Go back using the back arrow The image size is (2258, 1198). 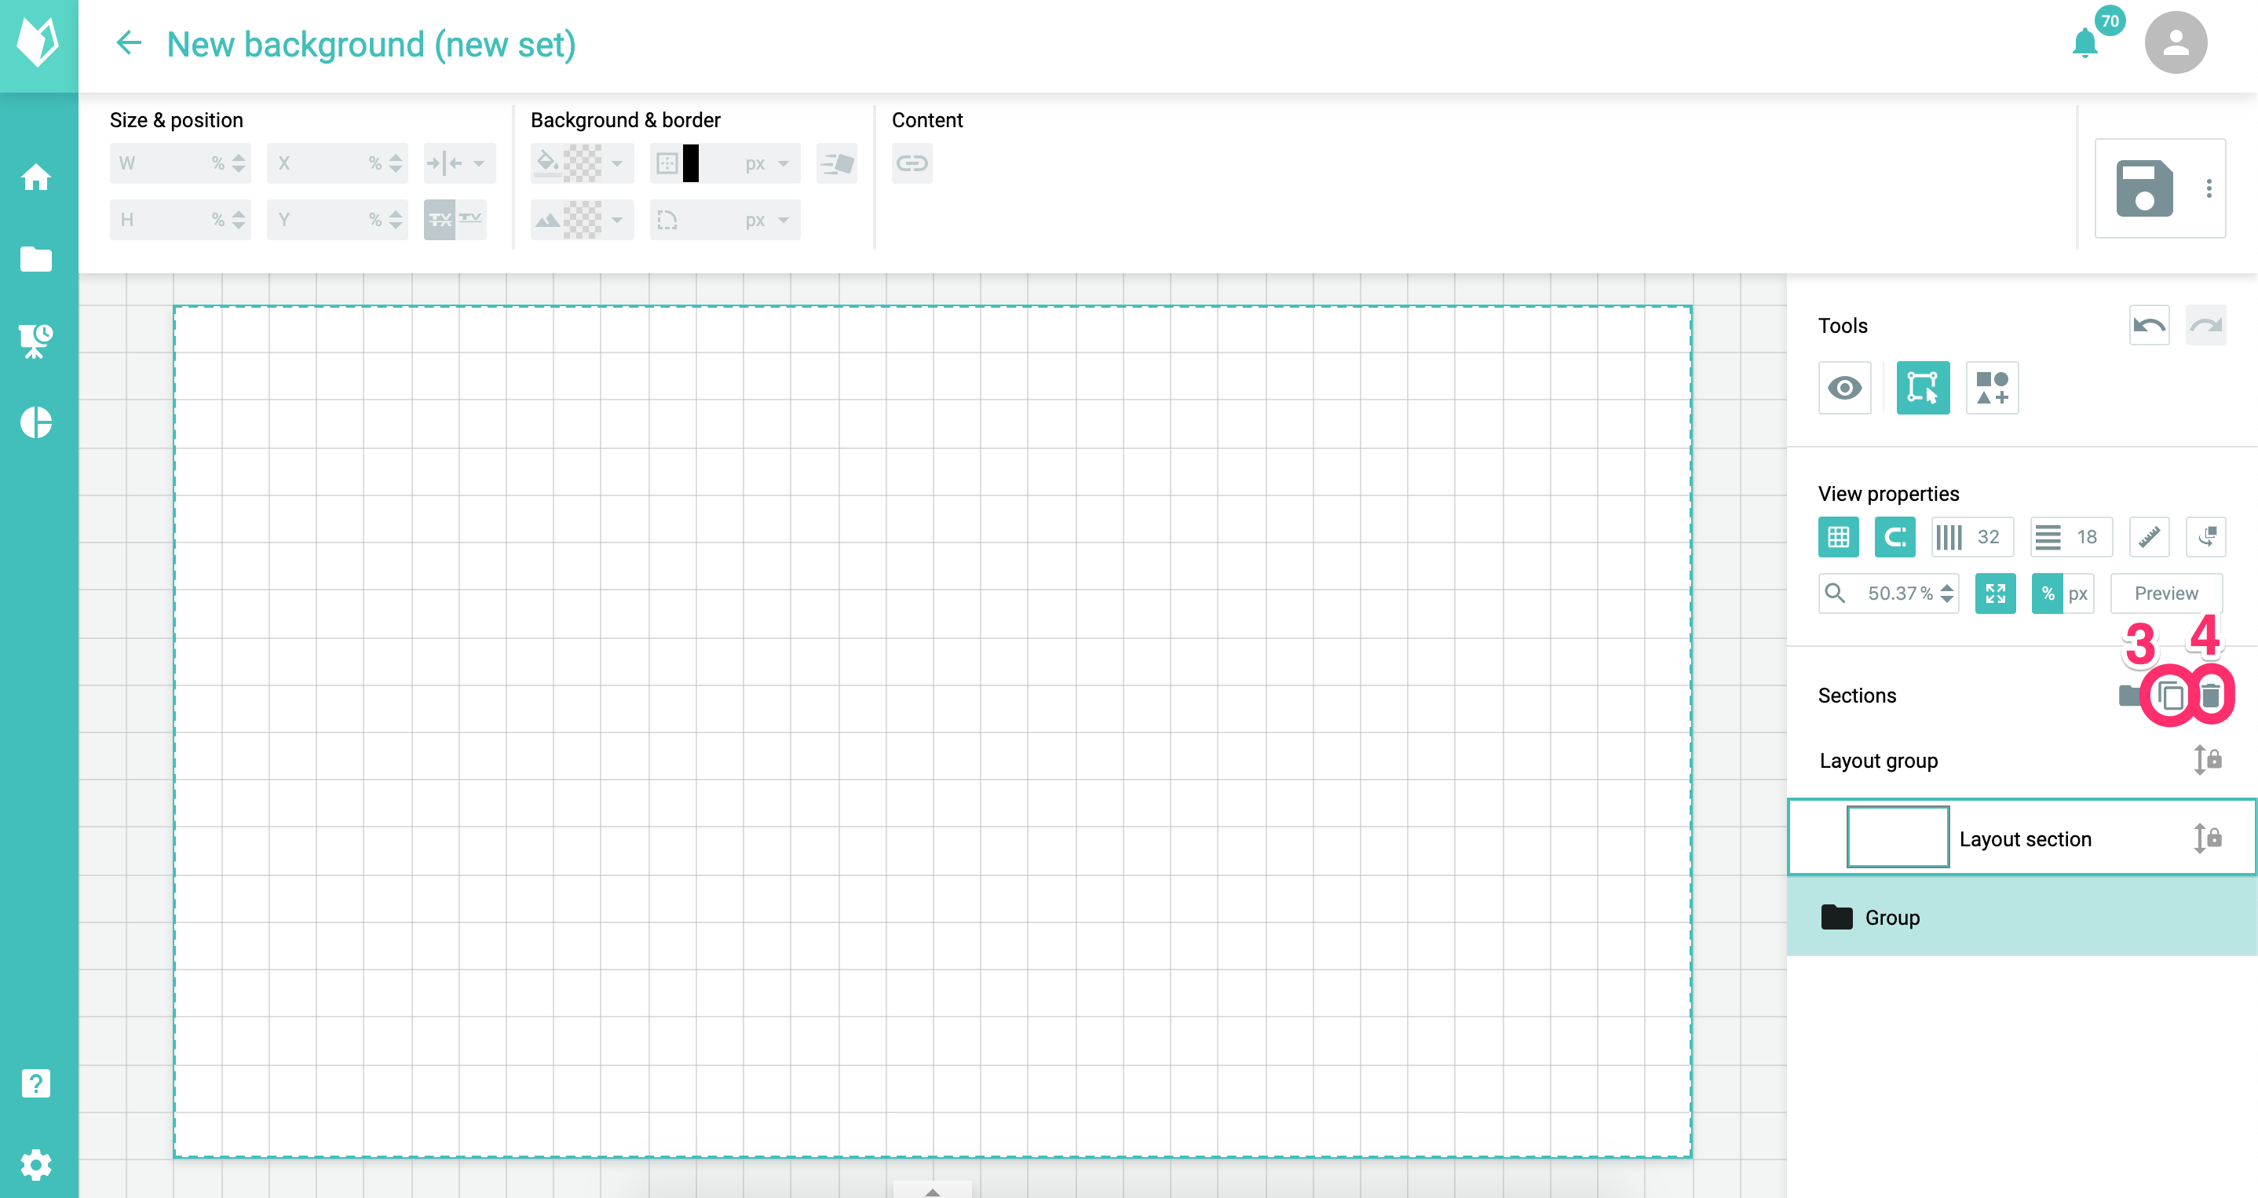pos(129,43)
